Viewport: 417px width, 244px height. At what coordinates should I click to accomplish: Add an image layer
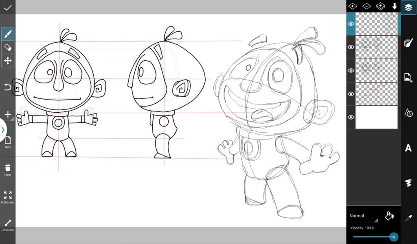pyautogui.click(x=408, y=78)
